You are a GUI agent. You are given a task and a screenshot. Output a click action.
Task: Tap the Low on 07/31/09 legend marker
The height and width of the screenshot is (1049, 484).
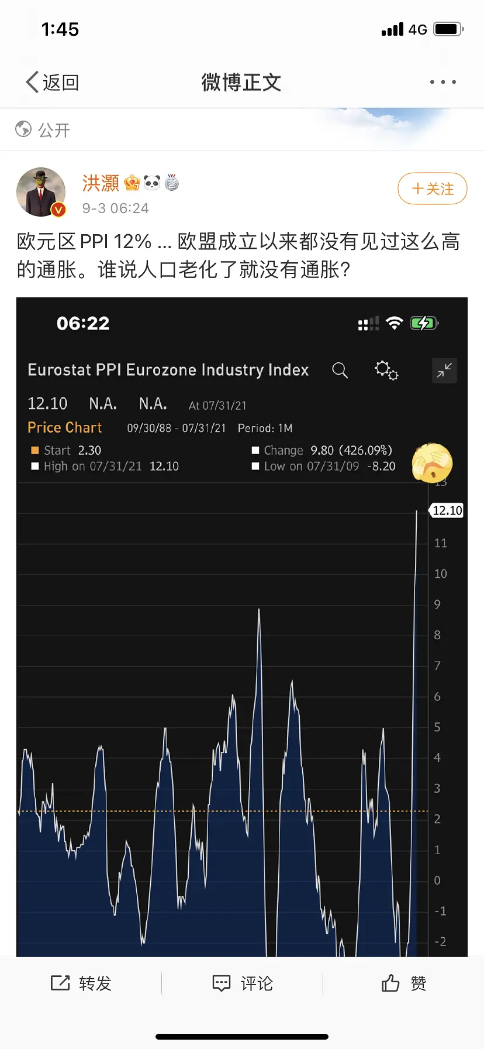pyautogui.click(x=255, y=466)
